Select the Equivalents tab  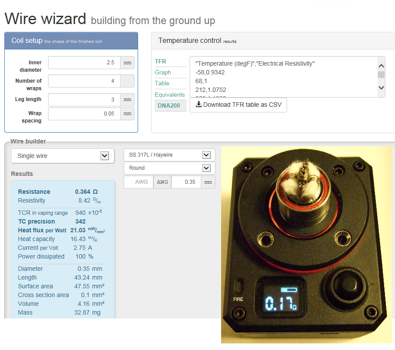(170, 94)
